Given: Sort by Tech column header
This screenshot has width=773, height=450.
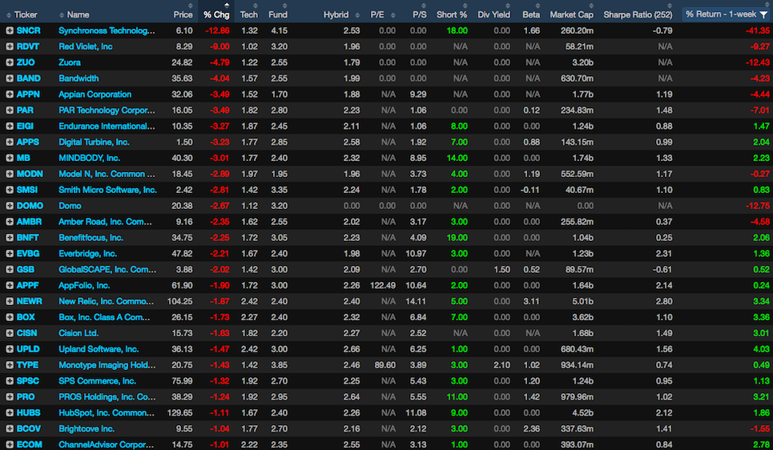Looking at the screenshot, I should tap(249, 14).
